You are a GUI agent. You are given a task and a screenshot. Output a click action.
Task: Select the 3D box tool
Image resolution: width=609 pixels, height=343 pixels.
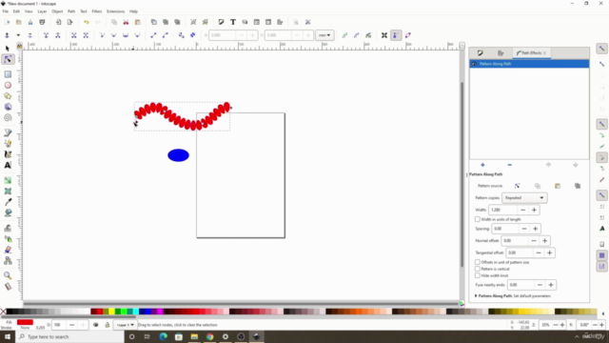[x=8, y=107]
